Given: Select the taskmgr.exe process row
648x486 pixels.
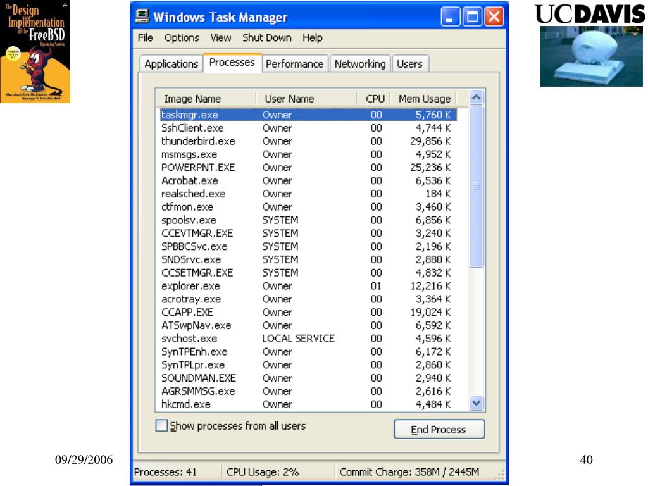Looking at the screenshot, I should pos(308,115).
